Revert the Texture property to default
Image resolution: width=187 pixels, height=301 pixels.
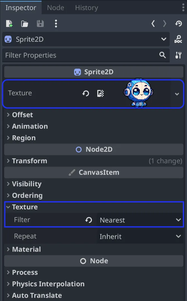click(86, 93)
